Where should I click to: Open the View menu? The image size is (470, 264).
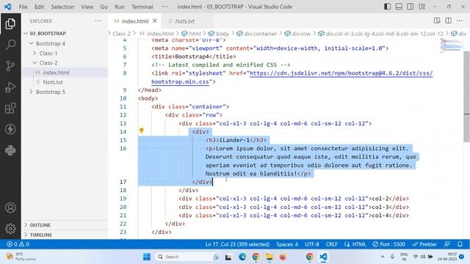[87, 7]
